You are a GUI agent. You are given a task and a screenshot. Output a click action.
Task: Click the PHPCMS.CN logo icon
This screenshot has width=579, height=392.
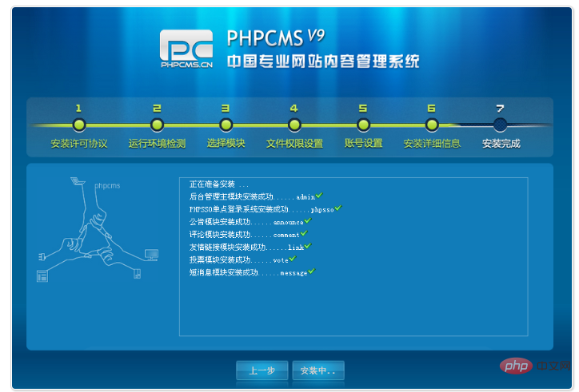pyautogui.click(x=186, y=49)
